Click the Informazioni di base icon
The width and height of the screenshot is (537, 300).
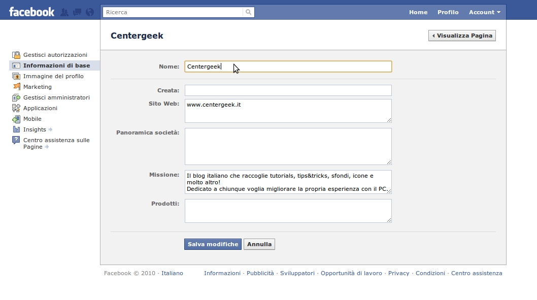click(x=16, y=65)
